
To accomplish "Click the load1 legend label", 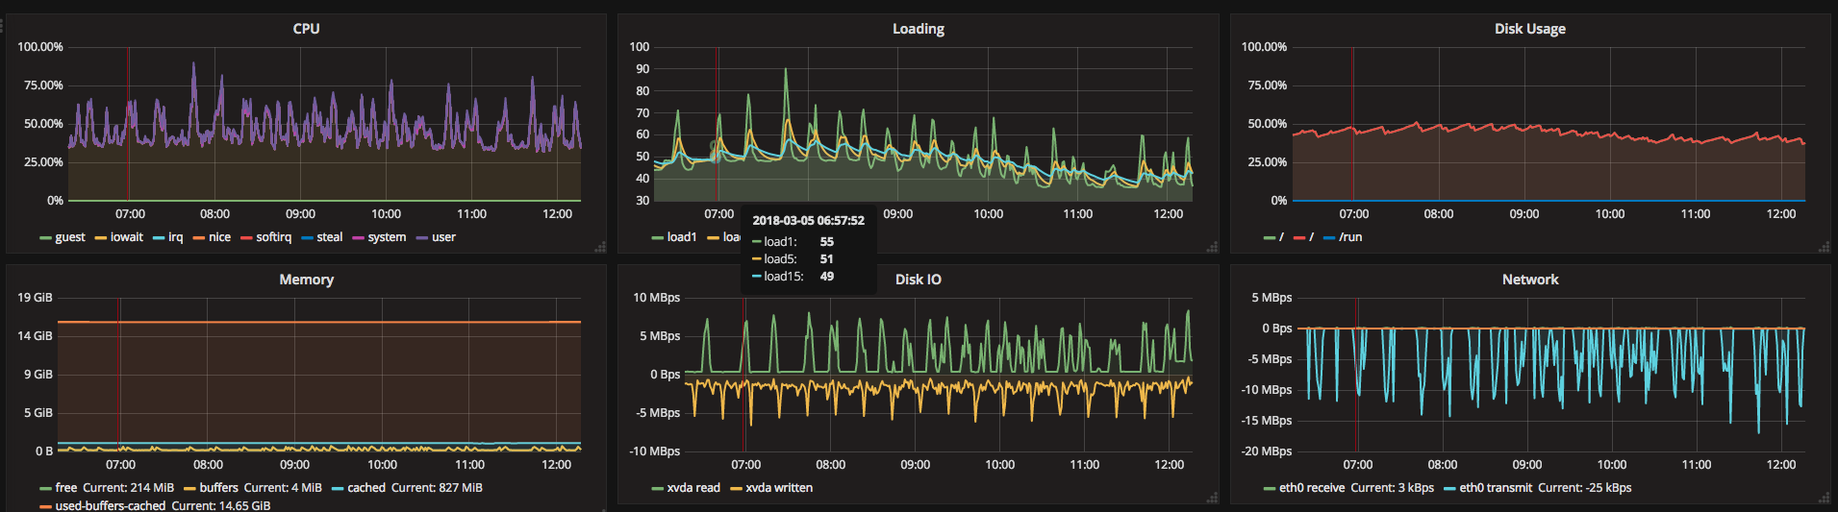I will tap(682, 237).
